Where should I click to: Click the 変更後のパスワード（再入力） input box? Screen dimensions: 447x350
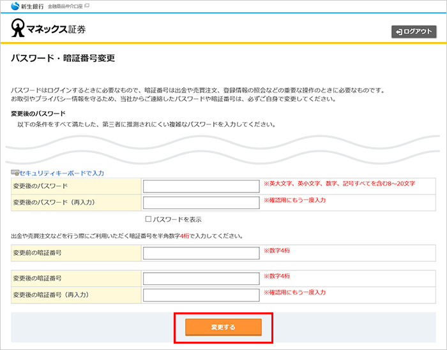click(201, 203)
